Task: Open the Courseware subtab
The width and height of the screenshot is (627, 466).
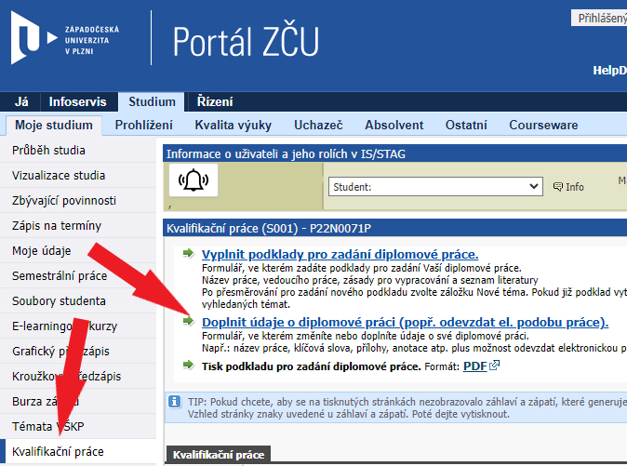Action: (543, 125)
